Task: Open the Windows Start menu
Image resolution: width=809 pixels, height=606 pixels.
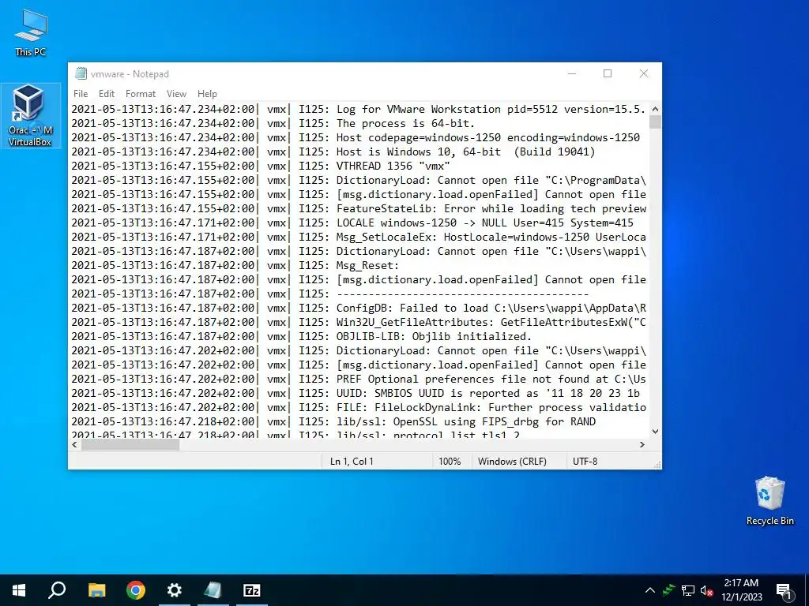Action: pos(19,590)
